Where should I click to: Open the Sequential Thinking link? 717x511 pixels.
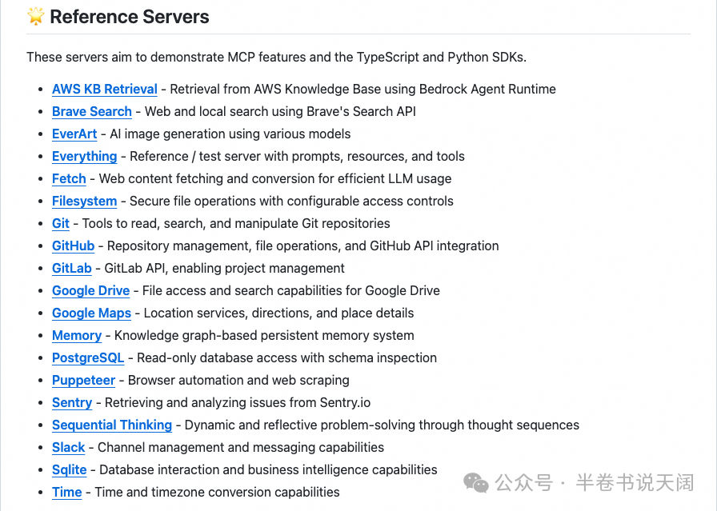(x=112, y=425)
